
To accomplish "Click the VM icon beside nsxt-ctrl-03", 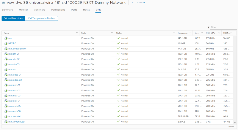I will click(x=6, y=64).
